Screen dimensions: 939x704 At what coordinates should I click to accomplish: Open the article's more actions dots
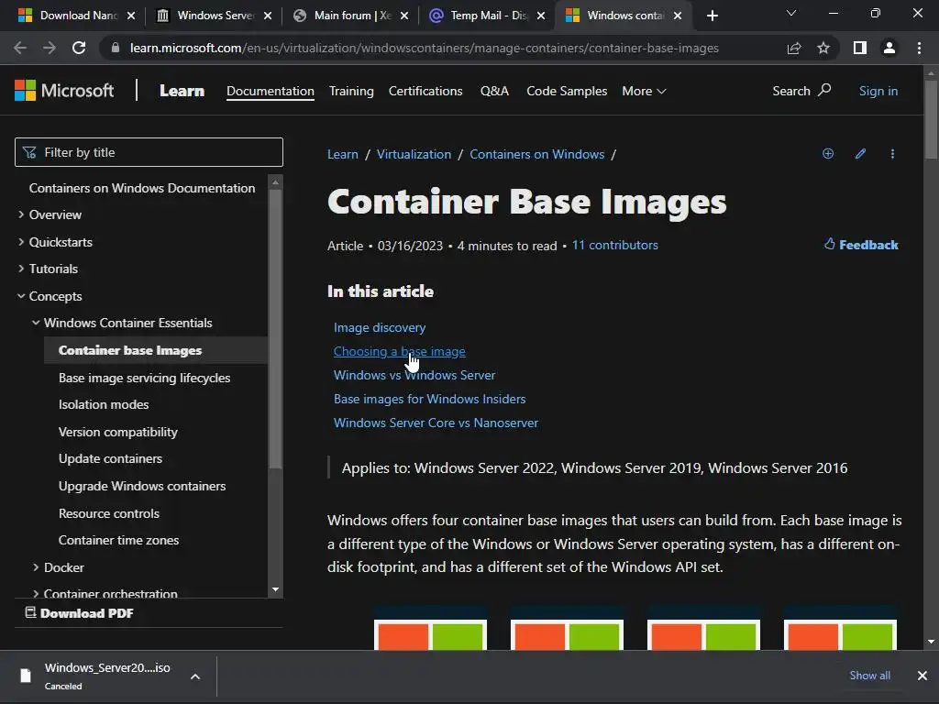(x=893, y=154)
